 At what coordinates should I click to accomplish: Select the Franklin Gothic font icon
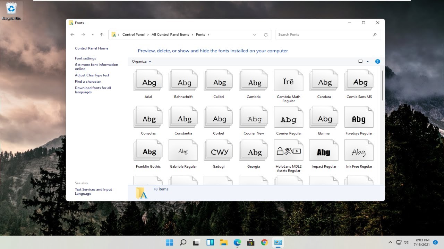pos(148,150)
